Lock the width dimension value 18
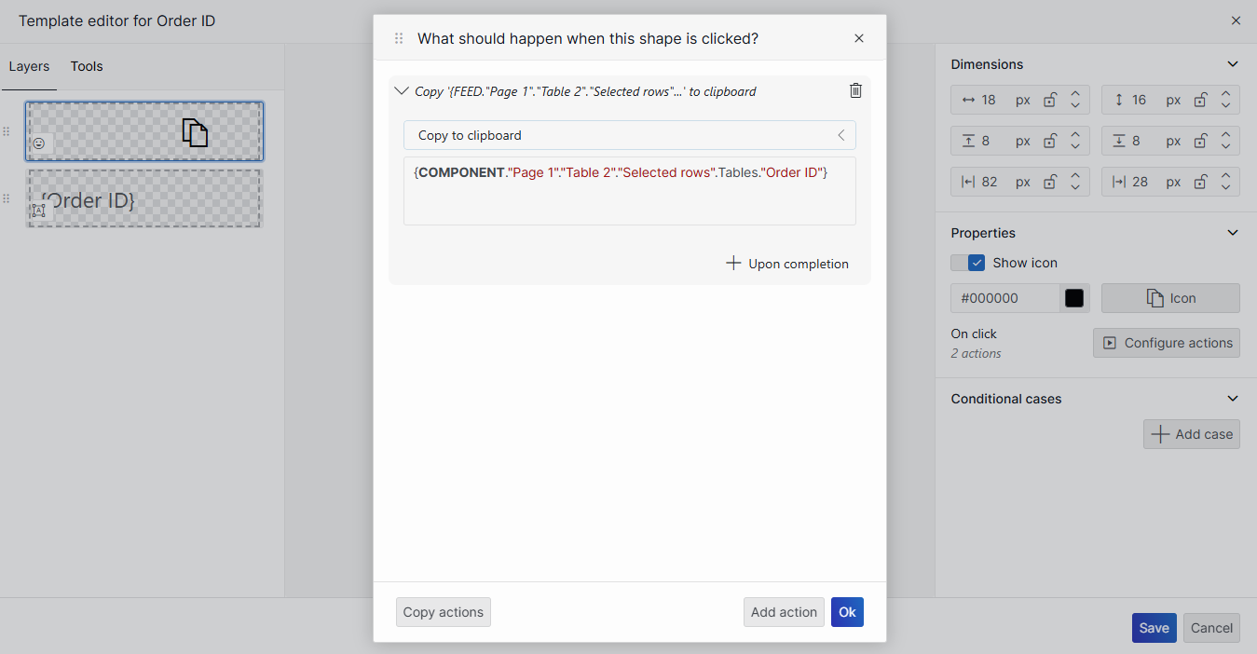The width and height of the screenshot is (1257, 654). 1051,100
